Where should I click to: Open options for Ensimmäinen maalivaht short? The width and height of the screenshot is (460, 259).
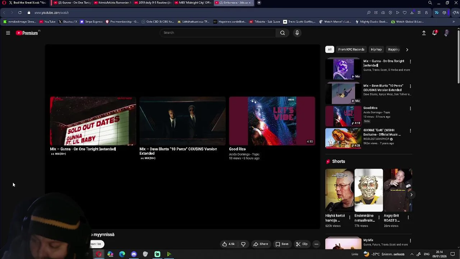(379, 218)
